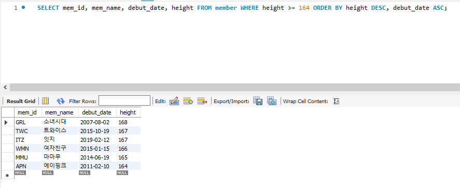The height and width of the screenshot is (188, 460).
Task: Click the Insert new row icon
Action: (188, 101)
